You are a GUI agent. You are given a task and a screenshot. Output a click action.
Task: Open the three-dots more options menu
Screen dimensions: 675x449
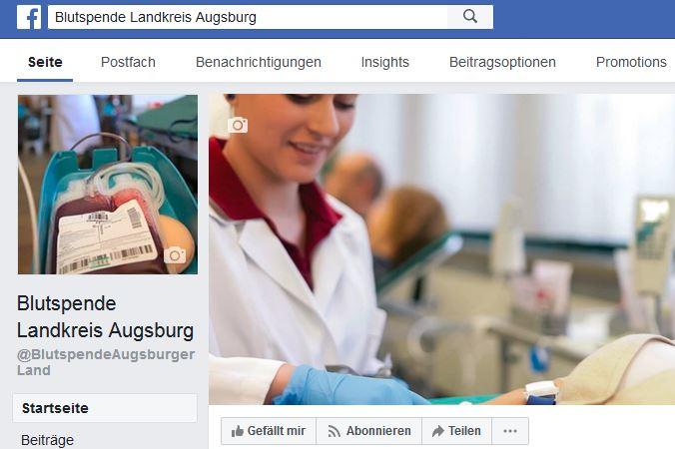(x=510, y=431)
